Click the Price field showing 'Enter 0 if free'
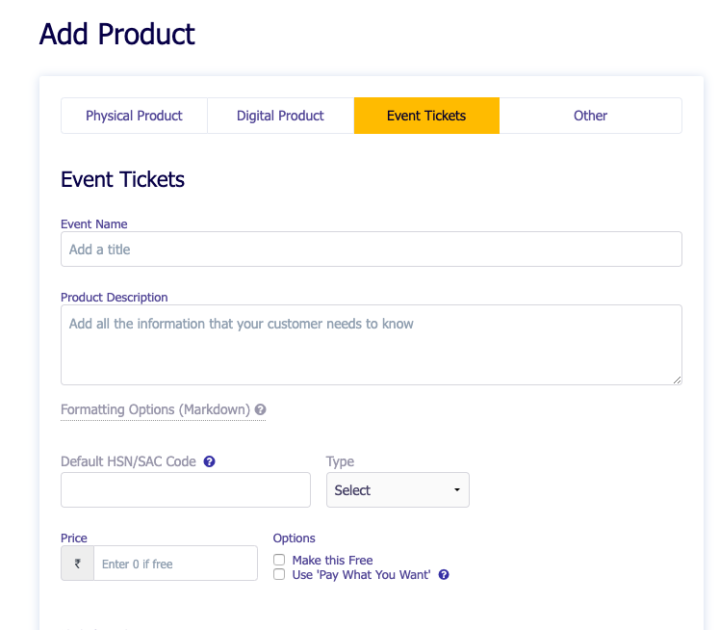The height and width of the screenshot is (630, 719). (175, 564)
